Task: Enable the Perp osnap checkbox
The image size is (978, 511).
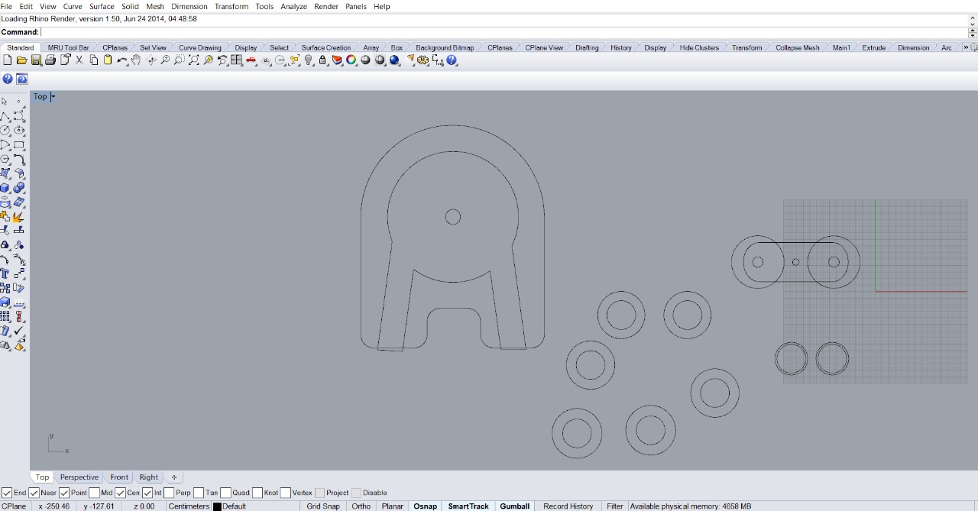Action: [169, 493]
